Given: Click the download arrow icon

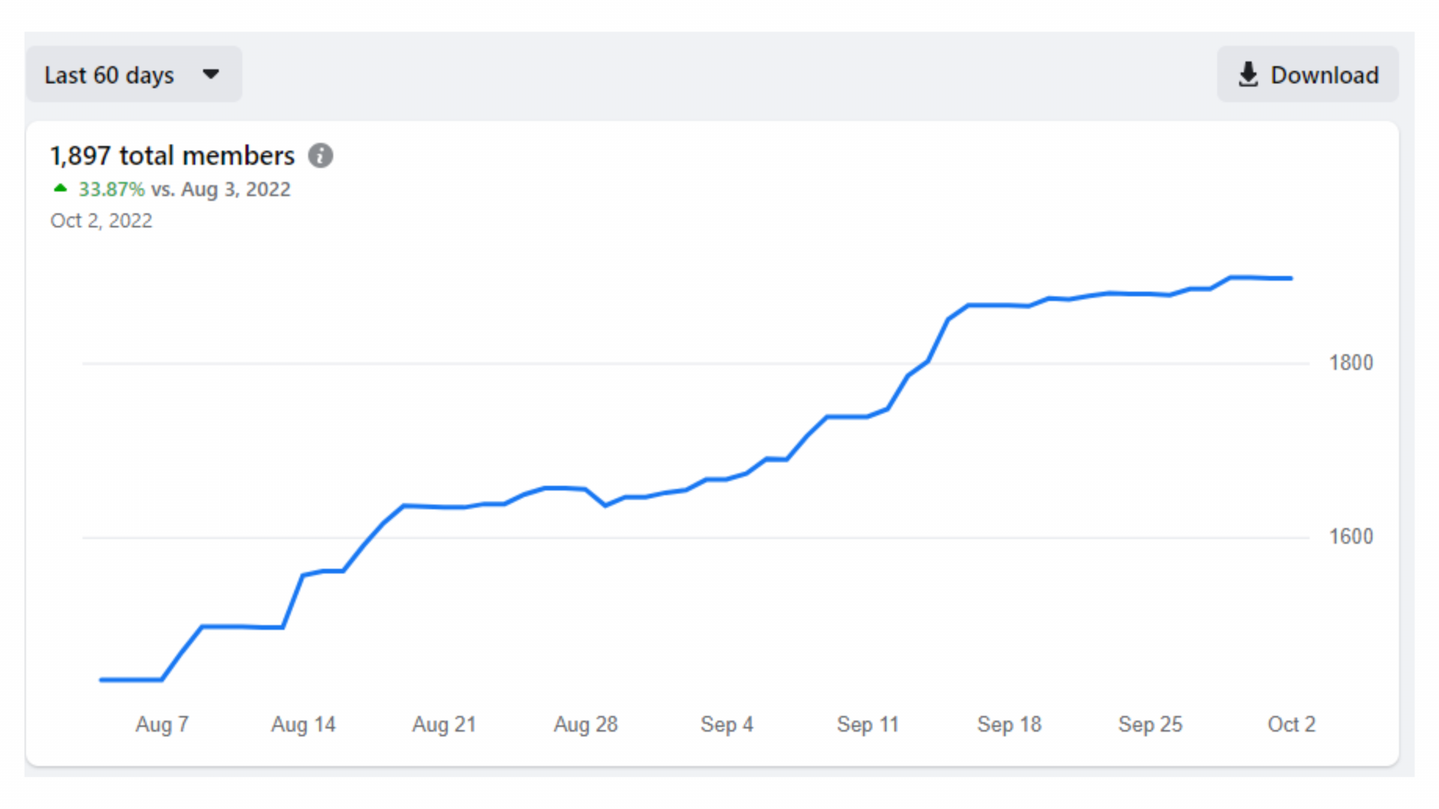Looking at the screenshot, I should click(x=1248, y=75).
